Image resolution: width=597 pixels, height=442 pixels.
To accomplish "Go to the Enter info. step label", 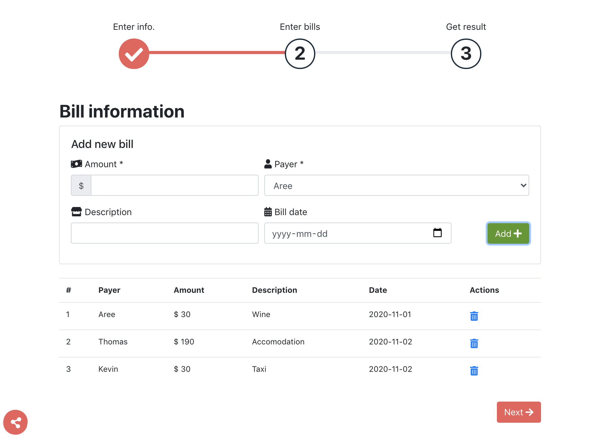I will pyautogui.click(x=134, y=27).
